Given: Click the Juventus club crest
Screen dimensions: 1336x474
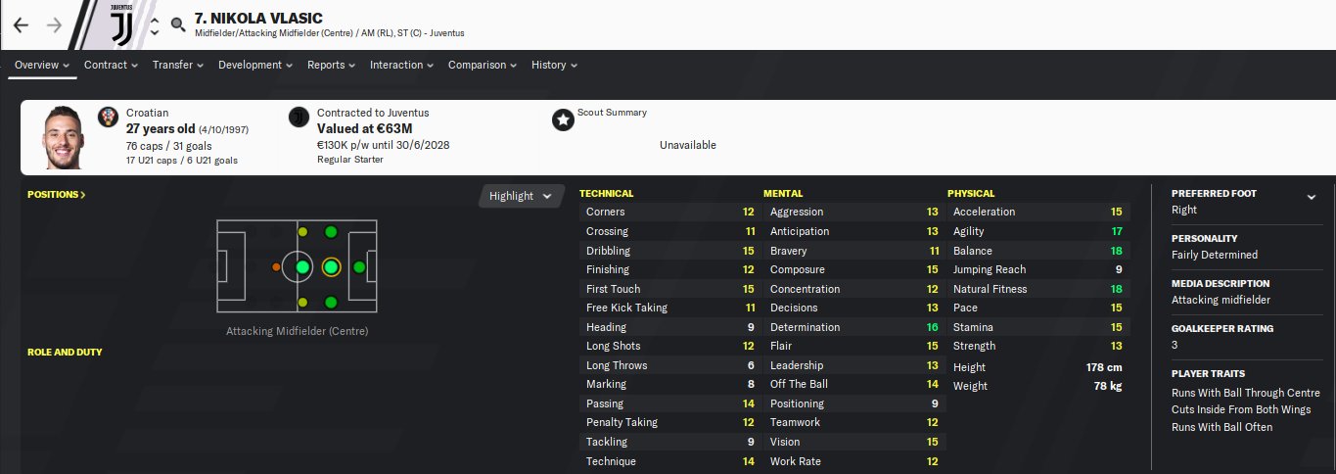Looking at the screenshot, I should 119,24.
